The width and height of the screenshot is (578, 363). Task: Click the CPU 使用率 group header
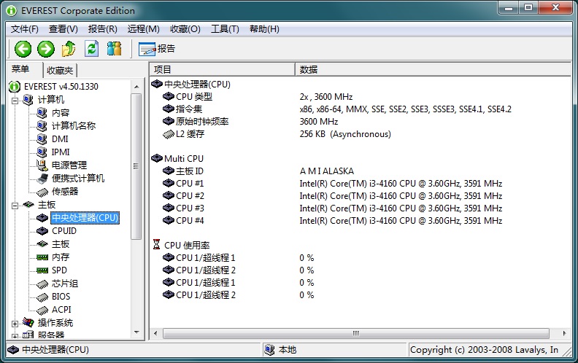pyautogui.click(x=187, y=245)
